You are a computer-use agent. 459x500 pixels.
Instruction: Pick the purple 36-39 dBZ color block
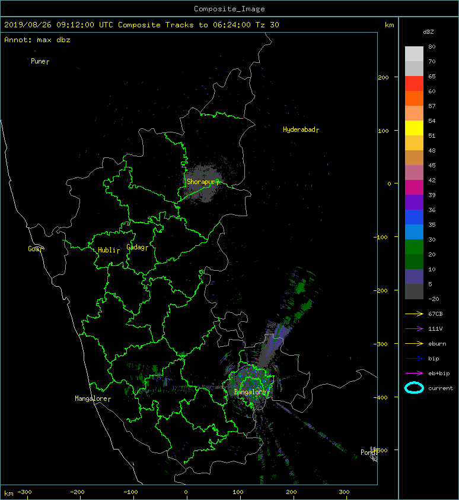(414, 202)
